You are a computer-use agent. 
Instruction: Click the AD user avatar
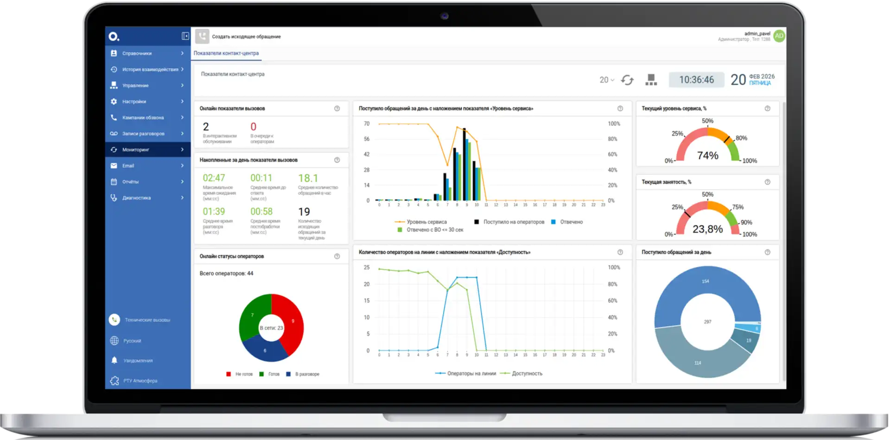pos(779,36)
